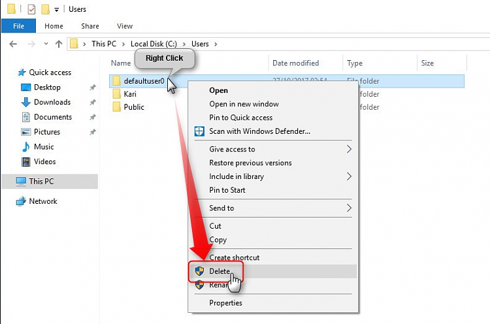
Task: Click the Music note icon in sidebar
Action: pyautogui.click(x=26, y=147)
